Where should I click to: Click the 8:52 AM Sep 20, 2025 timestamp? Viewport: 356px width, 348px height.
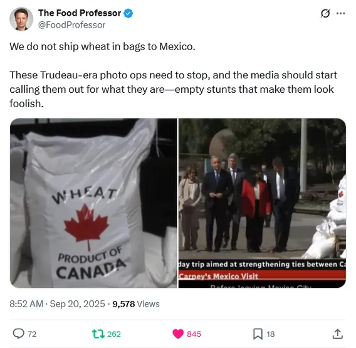point(57,304)
